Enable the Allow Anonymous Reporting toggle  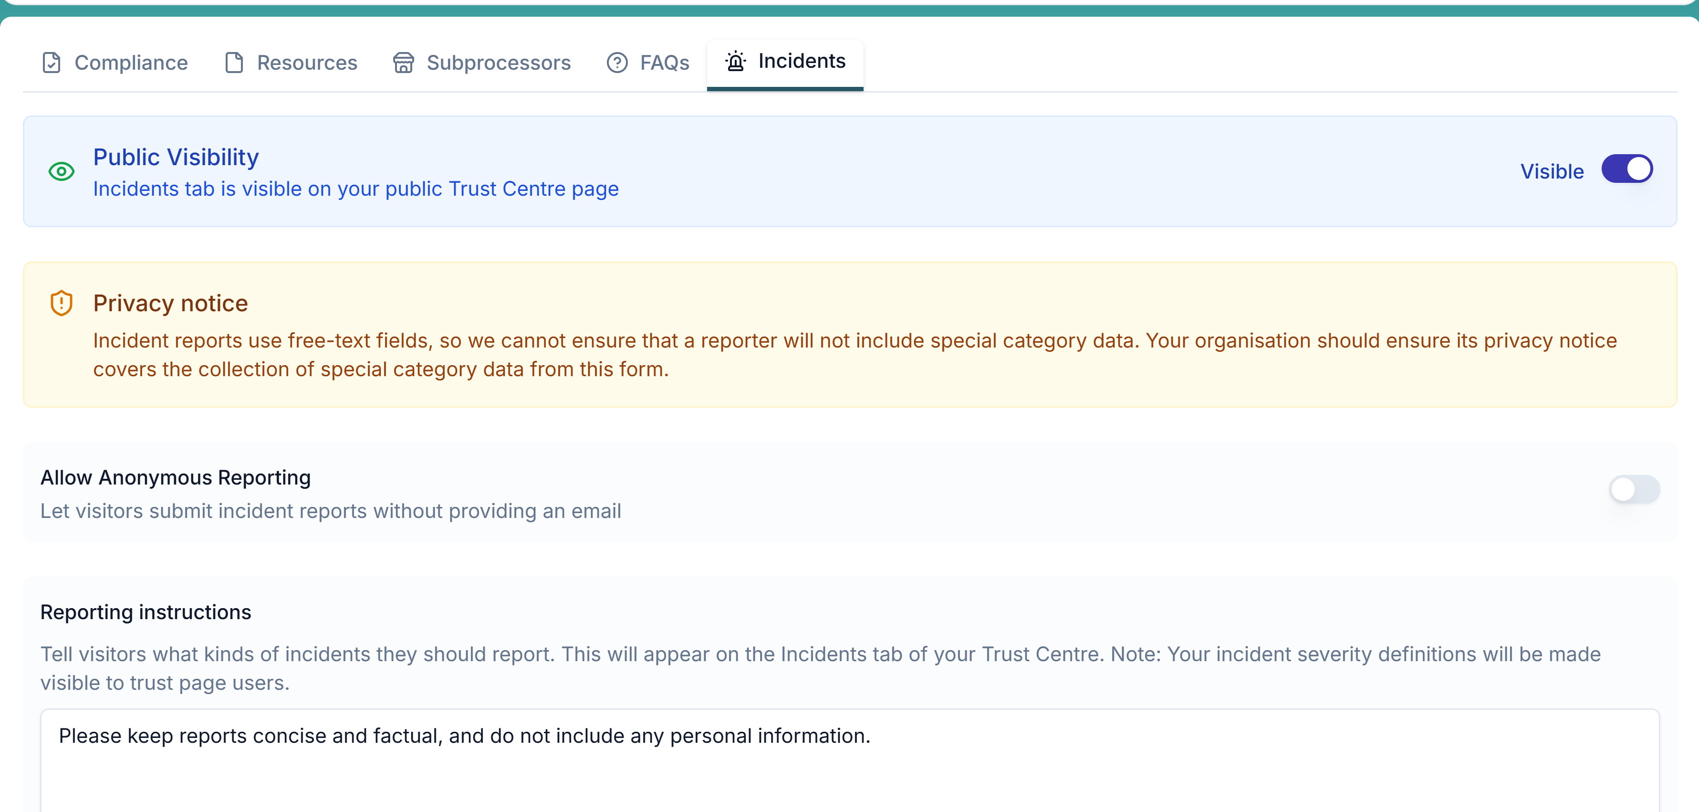[x=1634, y=489]
